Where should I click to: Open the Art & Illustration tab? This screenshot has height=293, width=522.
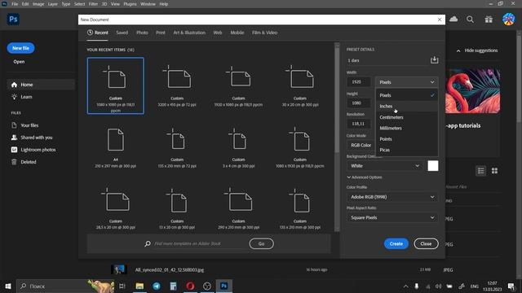189,33
